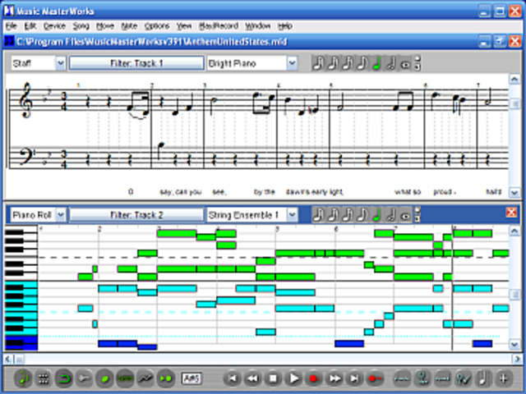
Task: Open the Edit menu
Action: [30, 26]
